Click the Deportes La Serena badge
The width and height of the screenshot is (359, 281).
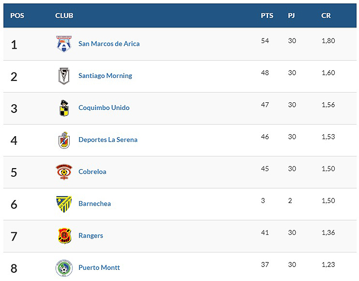pyautogui.click(x=64, y=140)
